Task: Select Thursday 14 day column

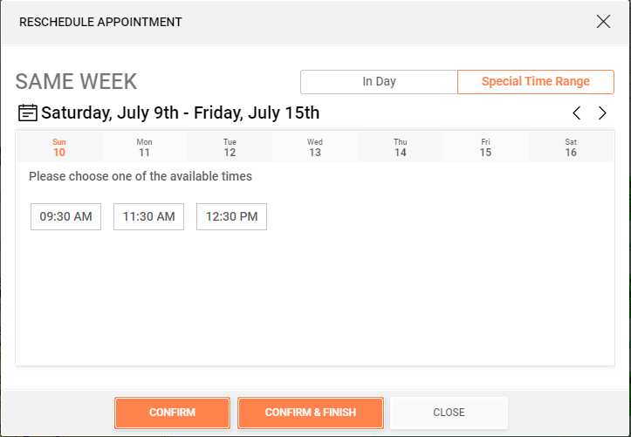Action: click(x=401, y=147)
